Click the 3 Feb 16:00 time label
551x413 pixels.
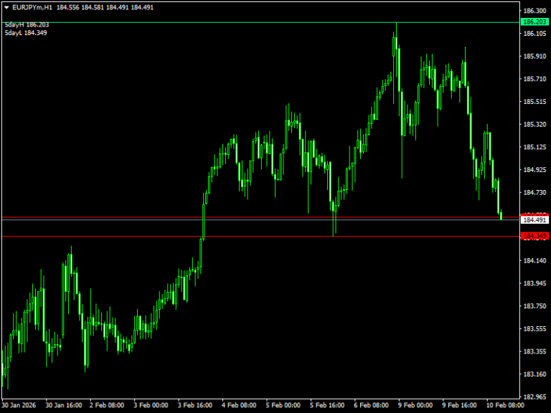pos(195,405)
